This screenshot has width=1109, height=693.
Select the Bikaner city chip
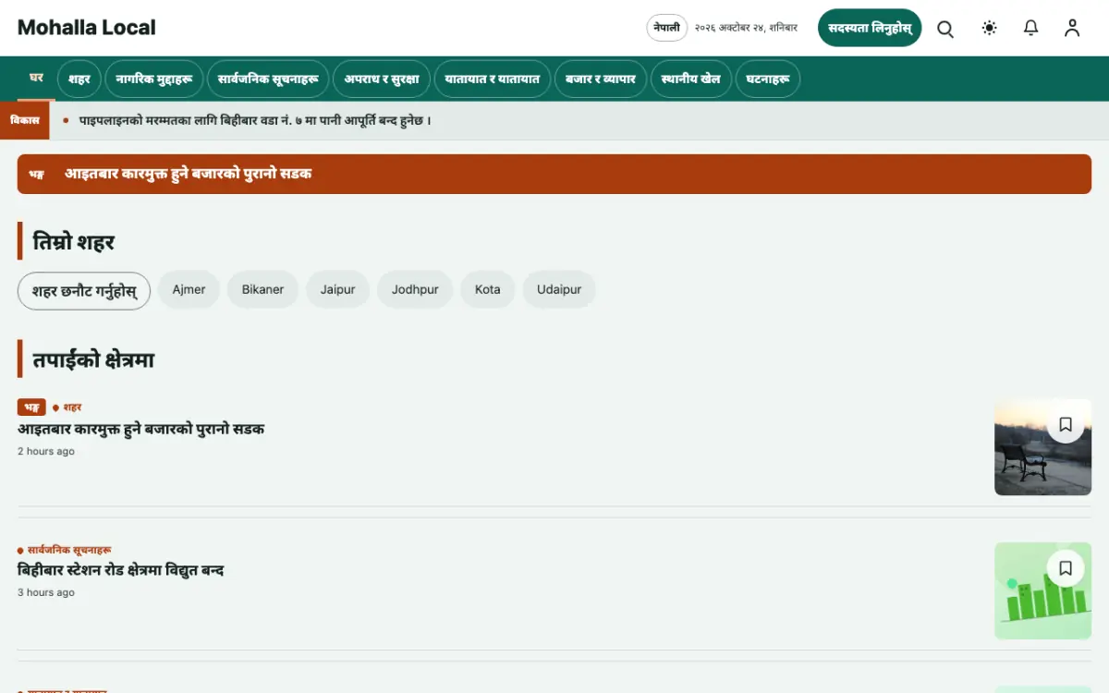(262, 290)
